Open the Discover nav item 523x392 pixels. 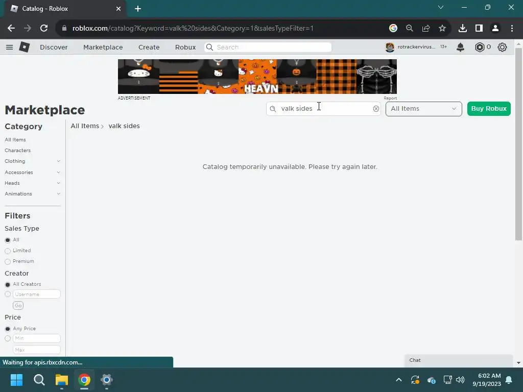[54, 47]
